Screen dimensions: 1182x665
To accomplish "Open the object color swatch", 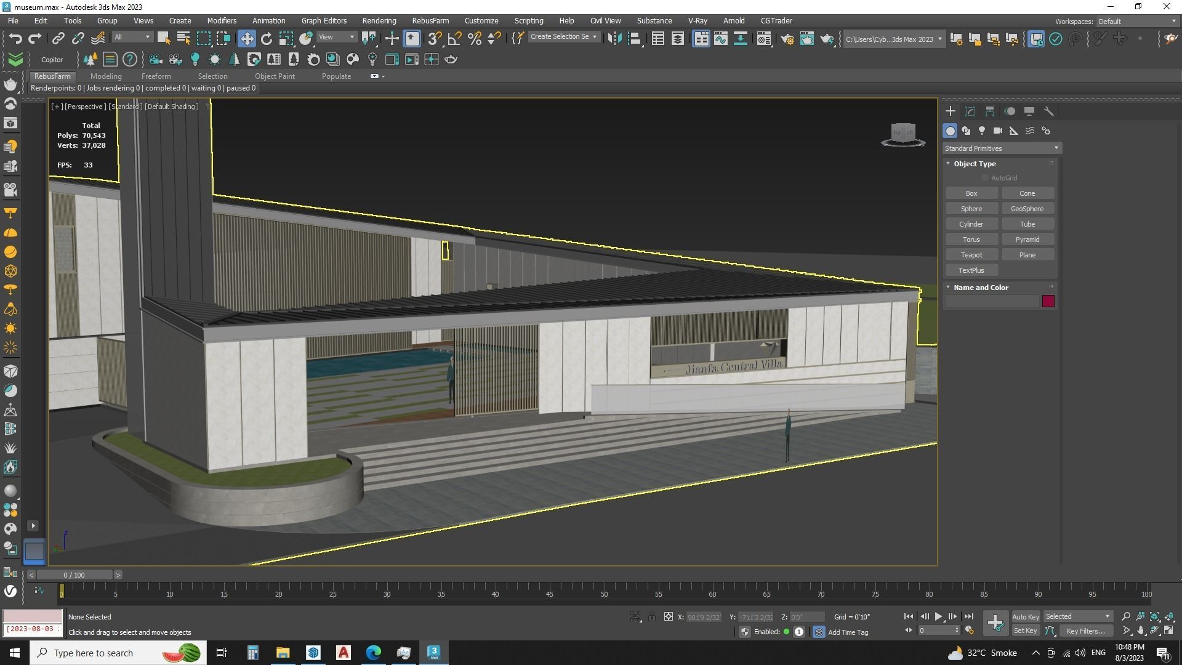I will [x=1048, y=301].
